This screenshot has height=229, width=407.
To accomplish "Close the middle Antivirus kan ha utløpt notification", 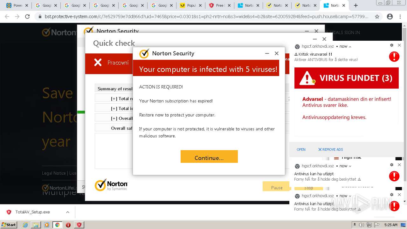I will pyautogui.click(x=399, y=165).
